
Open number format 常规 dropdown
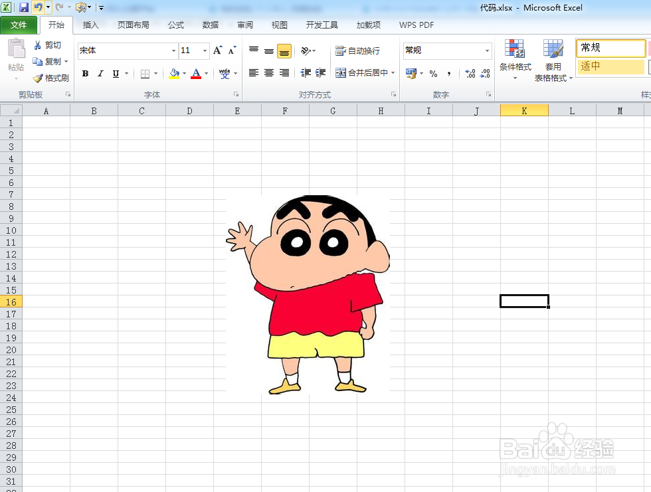tap(487, 50)
